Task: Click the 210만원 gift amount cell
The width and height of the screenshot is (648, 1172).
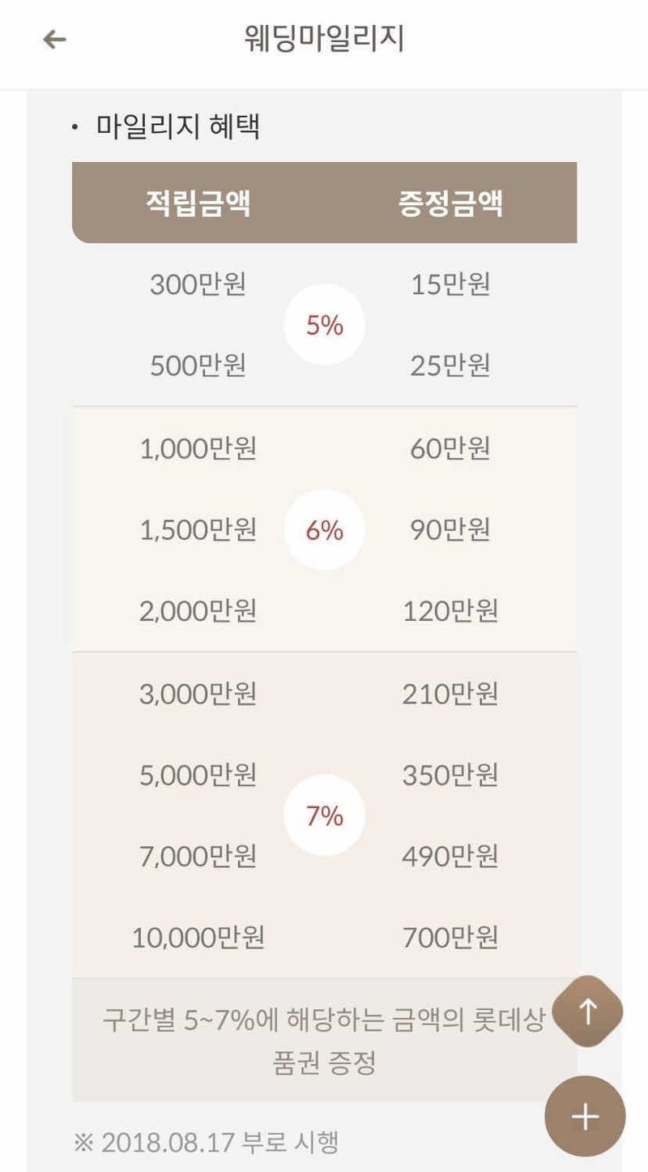Action: (450, 694)
